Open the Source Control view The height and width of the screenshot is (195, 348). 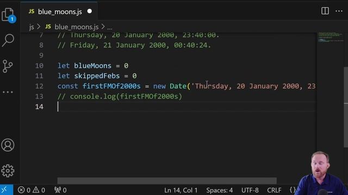click(x=8, y=66)
